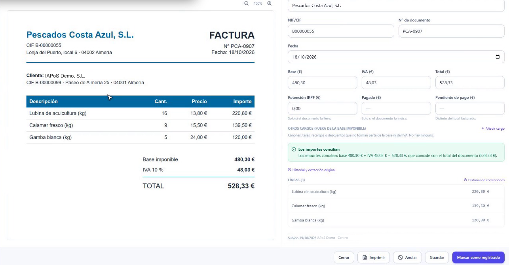
Task: Open Historial de correcciones
Action: 484,180
